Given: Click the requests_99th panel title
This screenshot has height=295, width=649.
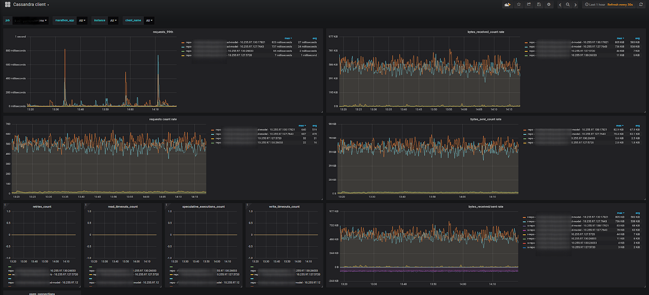Looking at the screenshot, I should [163, 32].
